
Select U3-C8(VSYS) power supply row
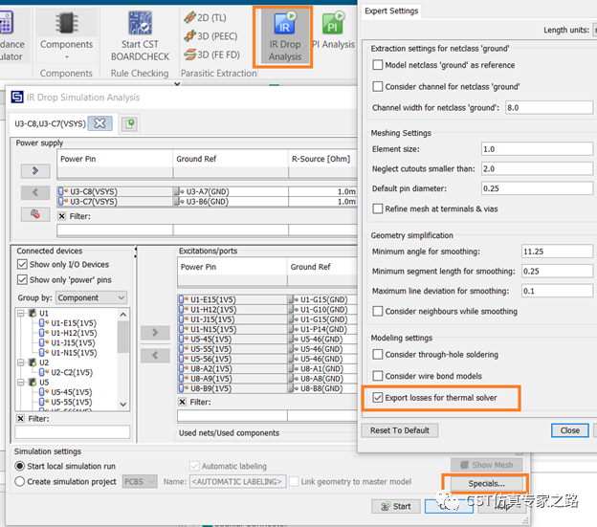tap(208, 191)
